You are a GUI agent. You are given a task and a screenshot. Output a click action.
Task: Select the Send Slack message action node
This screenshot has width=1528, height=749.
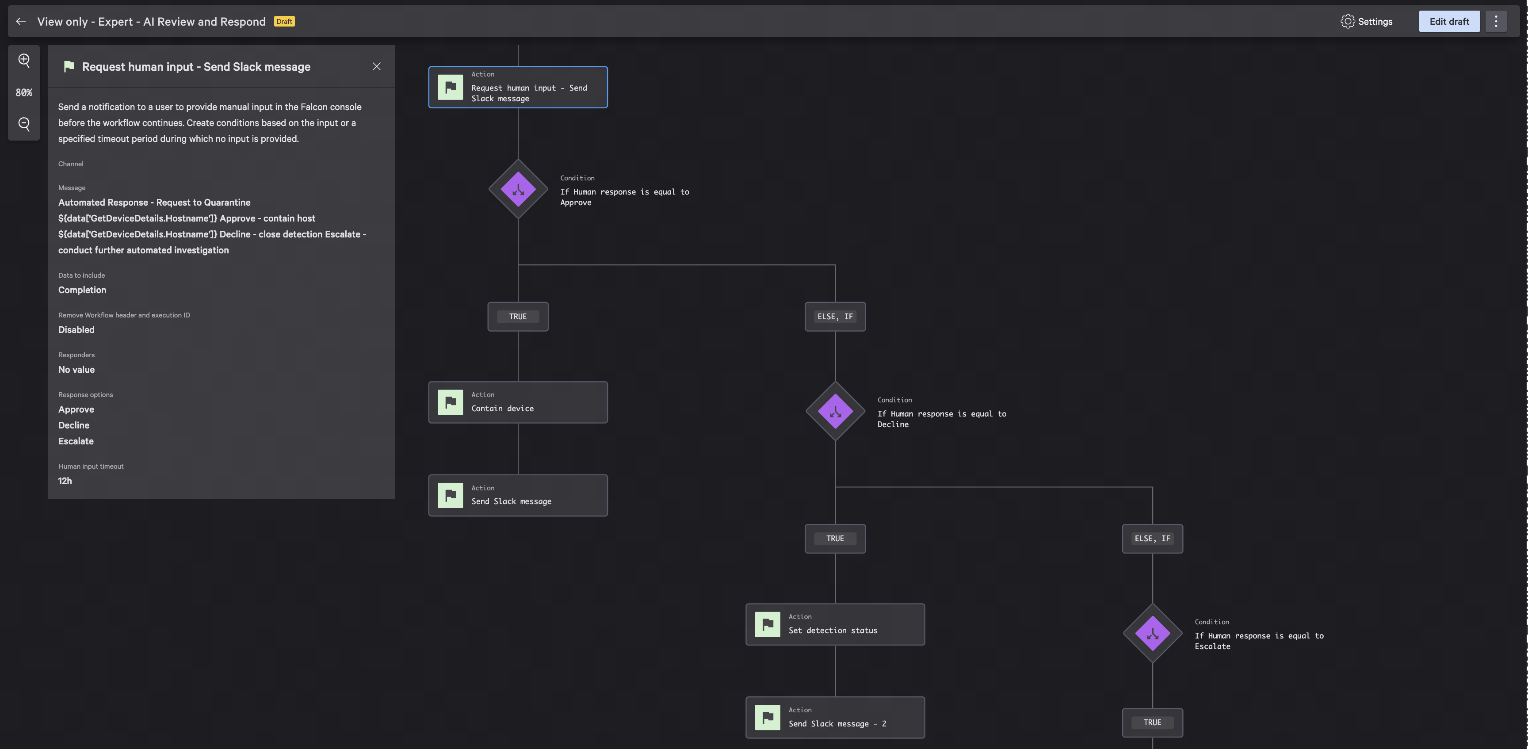[x=517, y=495]
